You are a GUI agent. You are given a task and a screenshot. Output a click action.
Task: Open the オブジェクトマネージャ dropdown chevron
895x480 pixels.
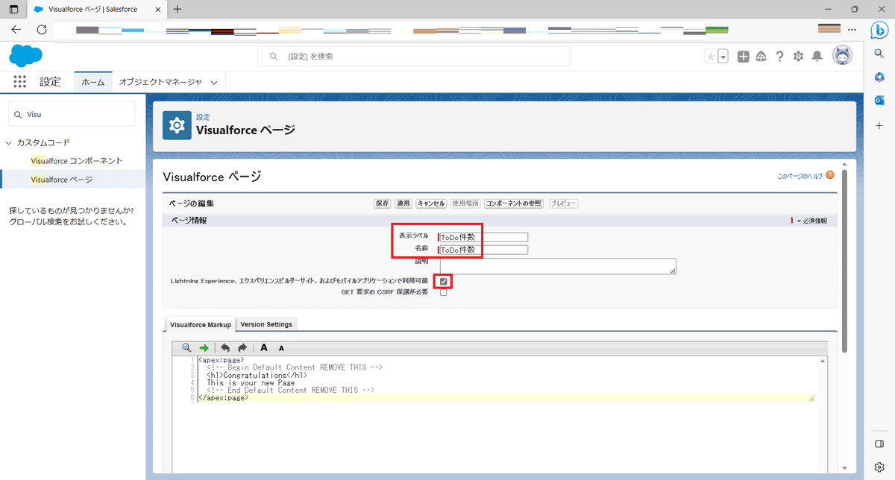(x=214, y=83)
